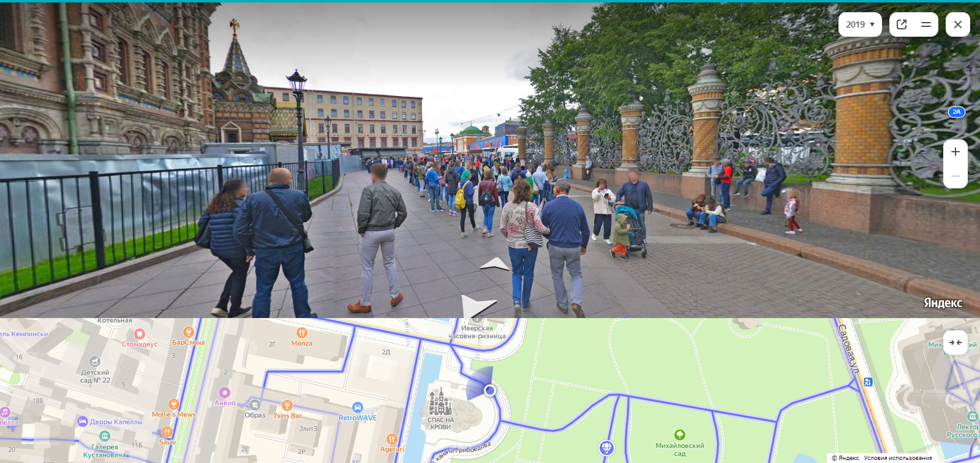The image size is (980, 463).
Task: Click the bus stop icon on Садовая ул.
Action: pyautogui.click(x=867, y=382)
